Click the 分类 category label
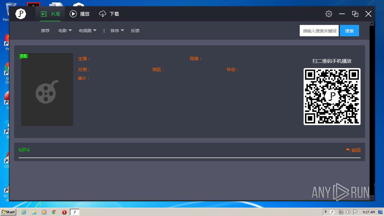This screenshot has width=384, height=216. [x=84, y=70]
